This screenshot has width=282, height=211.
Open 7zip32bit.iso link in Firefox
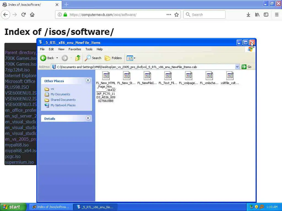pyautogui.click(x=17, y=70)
